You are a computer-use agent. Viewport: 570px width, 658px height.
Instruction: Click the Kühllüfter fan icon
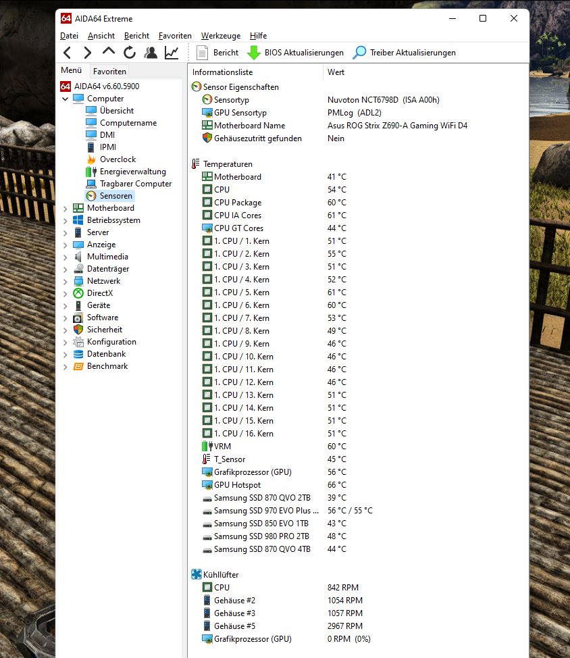coord(197,574)
